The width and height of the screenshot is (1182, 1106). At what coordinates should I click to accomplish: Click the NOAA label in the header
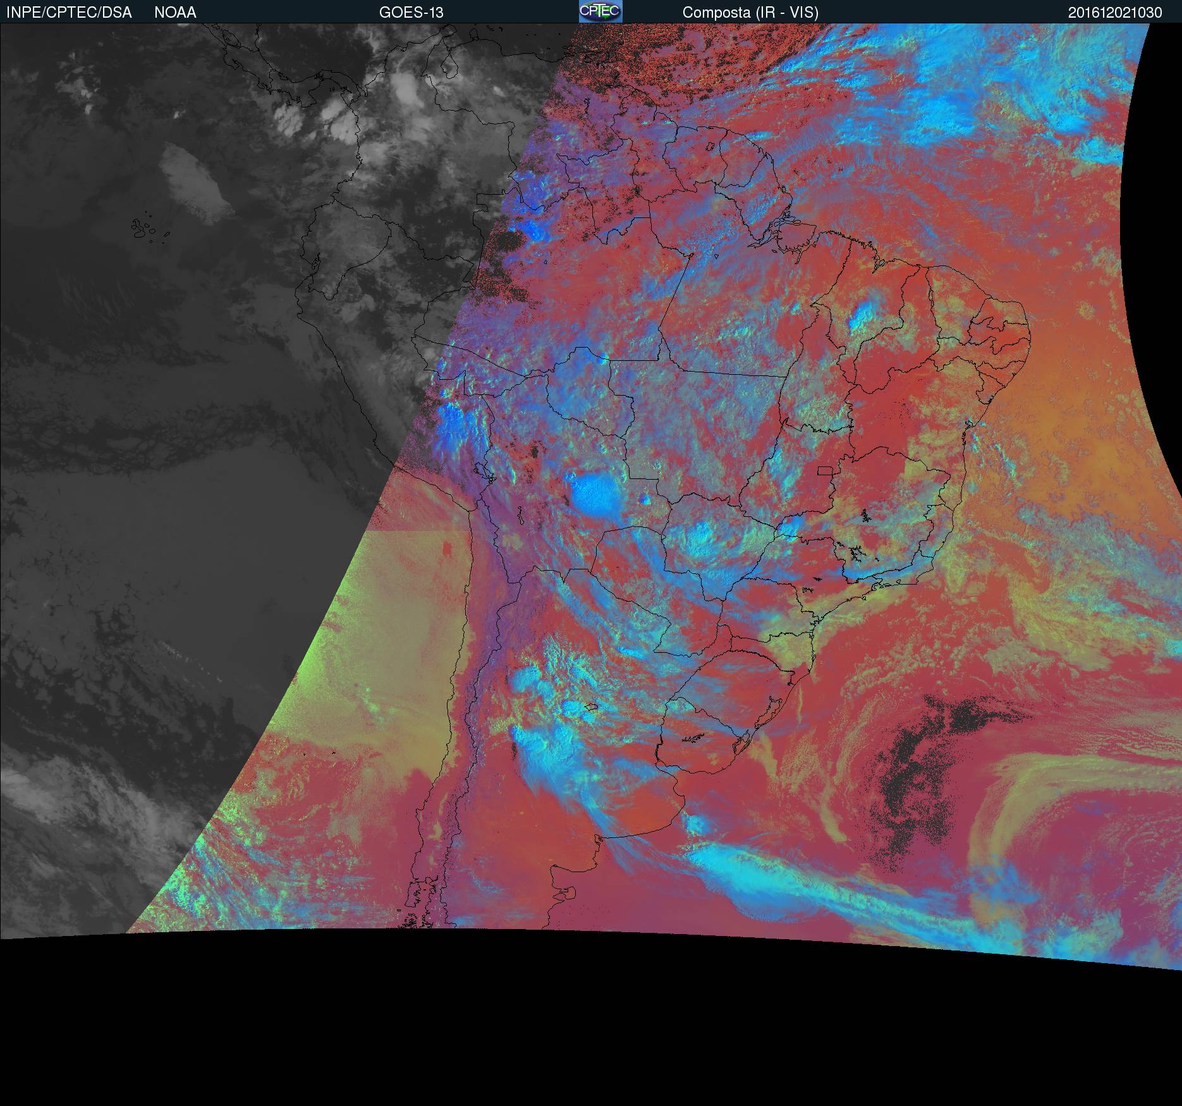[x=175, y=13]
